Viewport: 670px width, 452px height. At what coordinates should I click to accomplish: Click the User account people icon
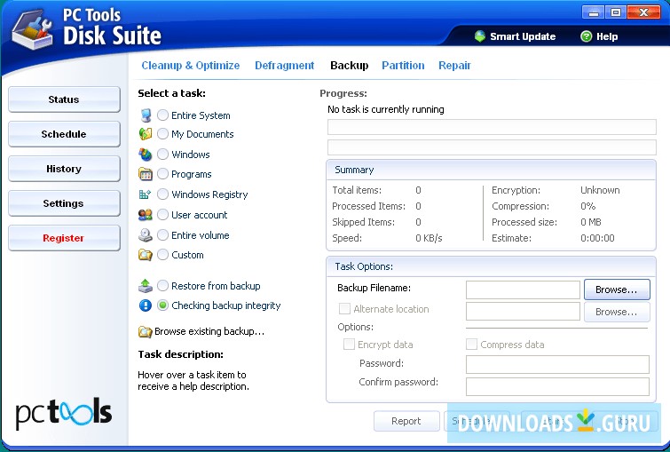(x=146, y=215)
